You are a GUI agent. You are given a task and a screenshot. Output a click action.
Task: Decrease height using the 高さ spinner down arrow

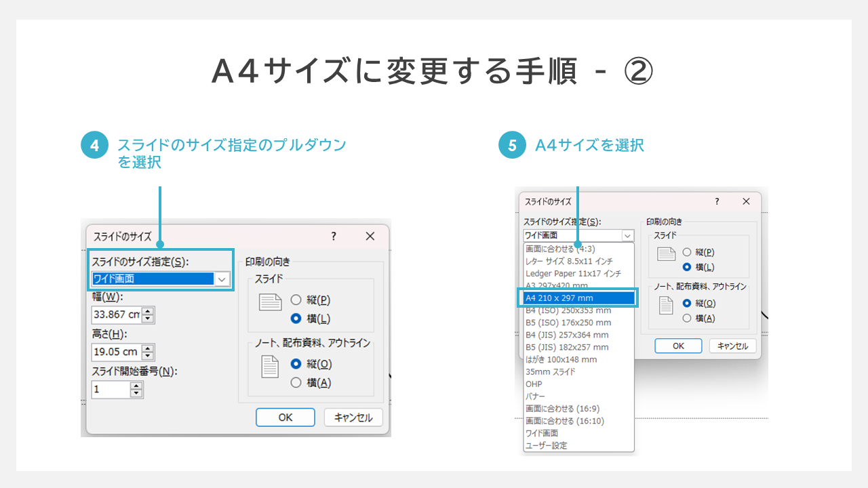click(148, 357)
